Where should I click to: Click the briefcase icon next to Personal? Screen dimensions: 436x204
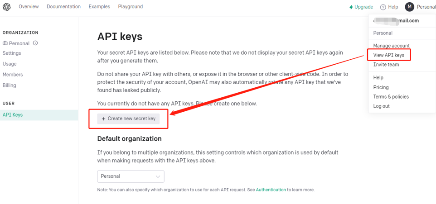(x=5, y=43)
